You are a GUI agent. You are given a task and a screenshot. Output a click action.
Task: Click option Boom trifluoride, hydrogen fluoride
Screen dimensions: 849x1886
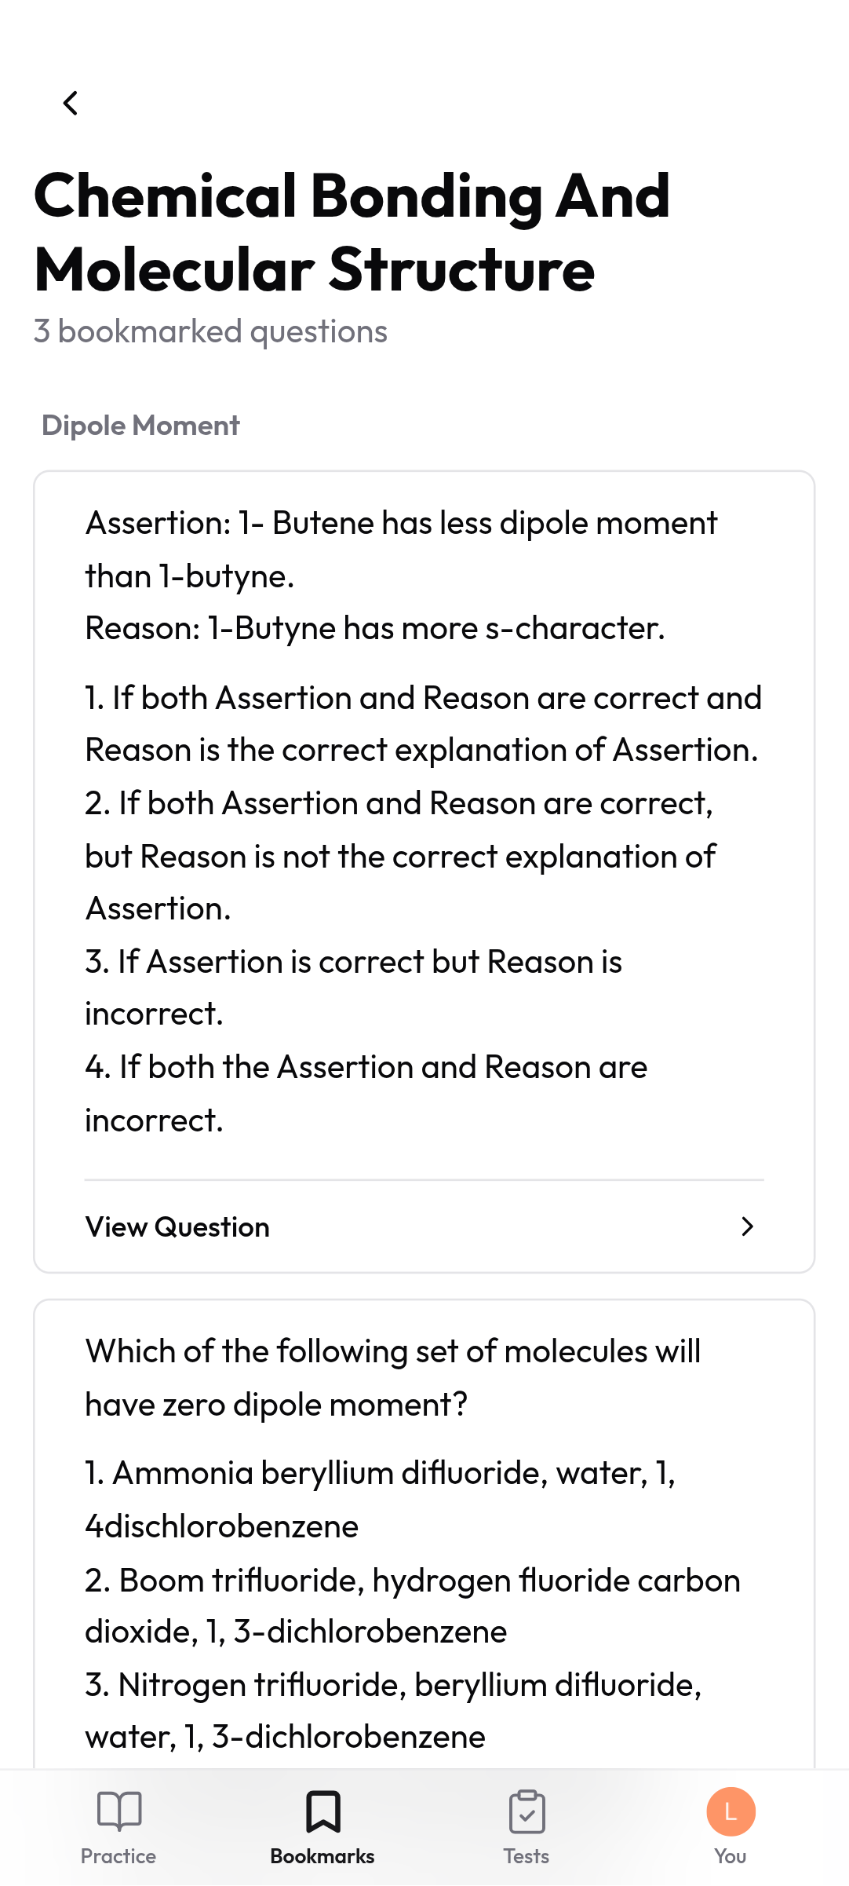click(x=413, y=1606)
